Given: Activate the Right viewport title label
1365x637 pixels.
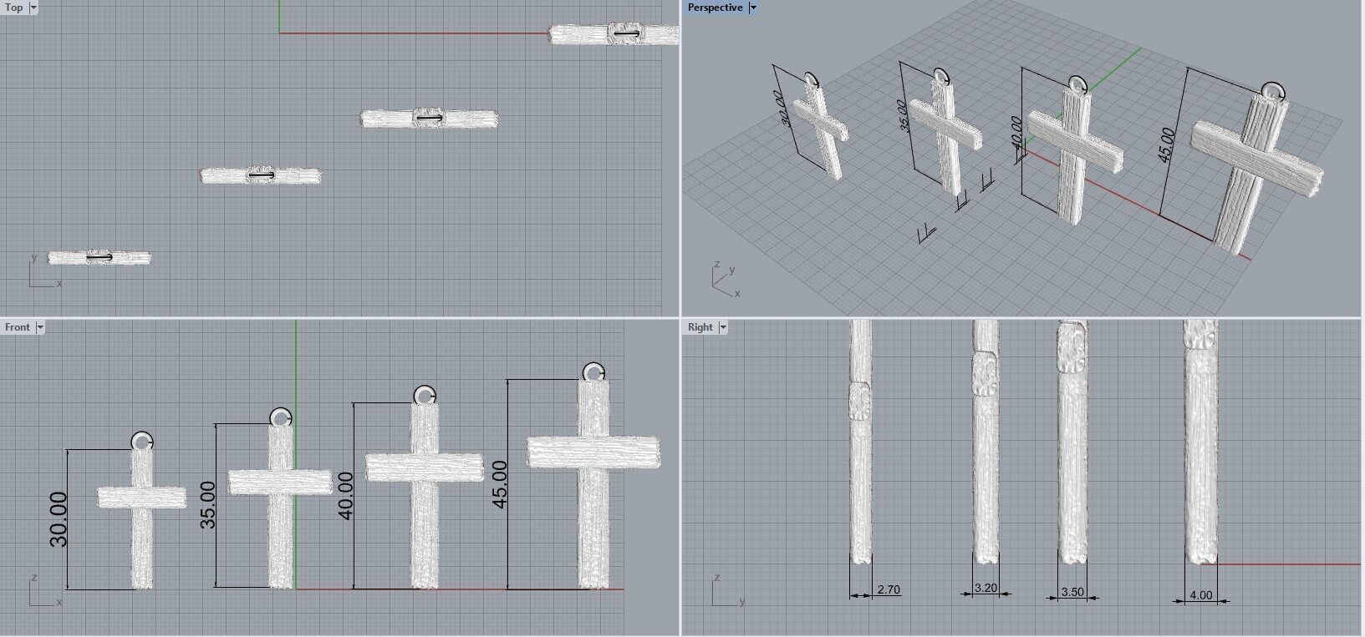Looking at the screenshot, I should [700, 327].
